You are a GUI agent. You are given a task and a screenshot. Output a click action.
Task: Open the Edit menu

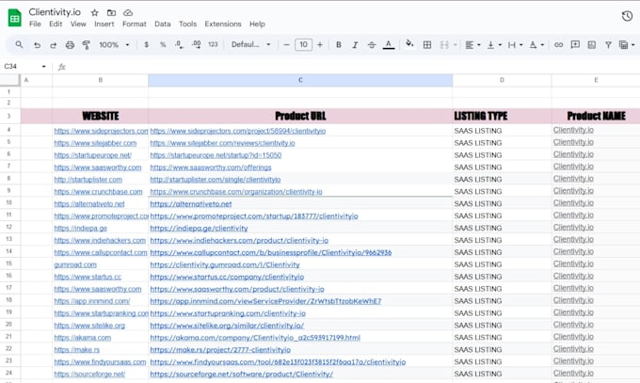56,24
